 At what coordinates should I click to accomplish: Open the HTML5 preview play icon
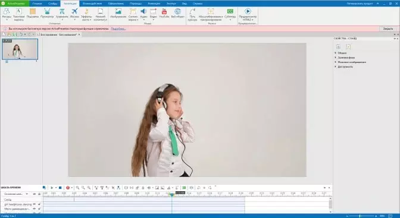248,11
